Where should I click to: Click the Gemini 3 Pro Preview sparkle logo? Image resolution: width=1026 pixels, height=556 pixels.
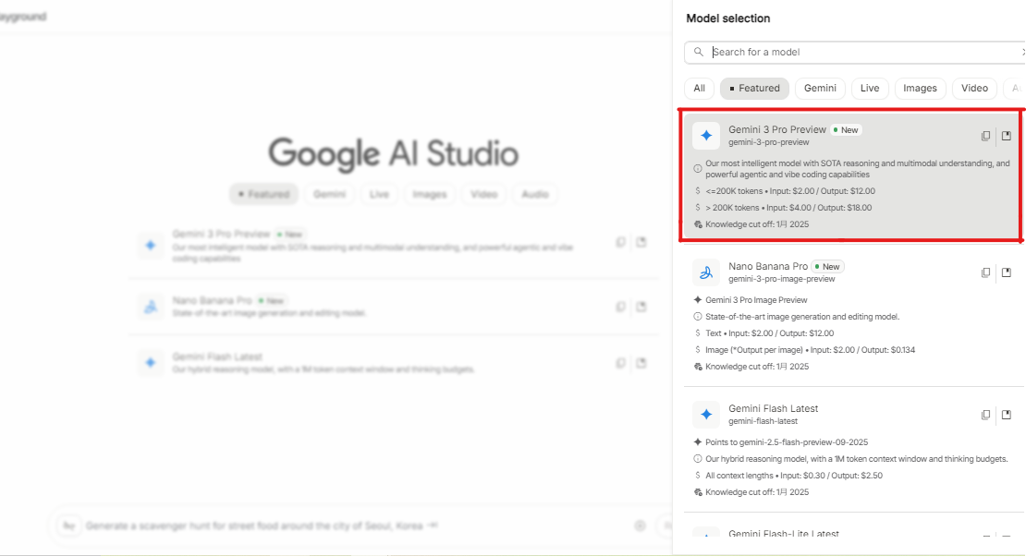706,136
